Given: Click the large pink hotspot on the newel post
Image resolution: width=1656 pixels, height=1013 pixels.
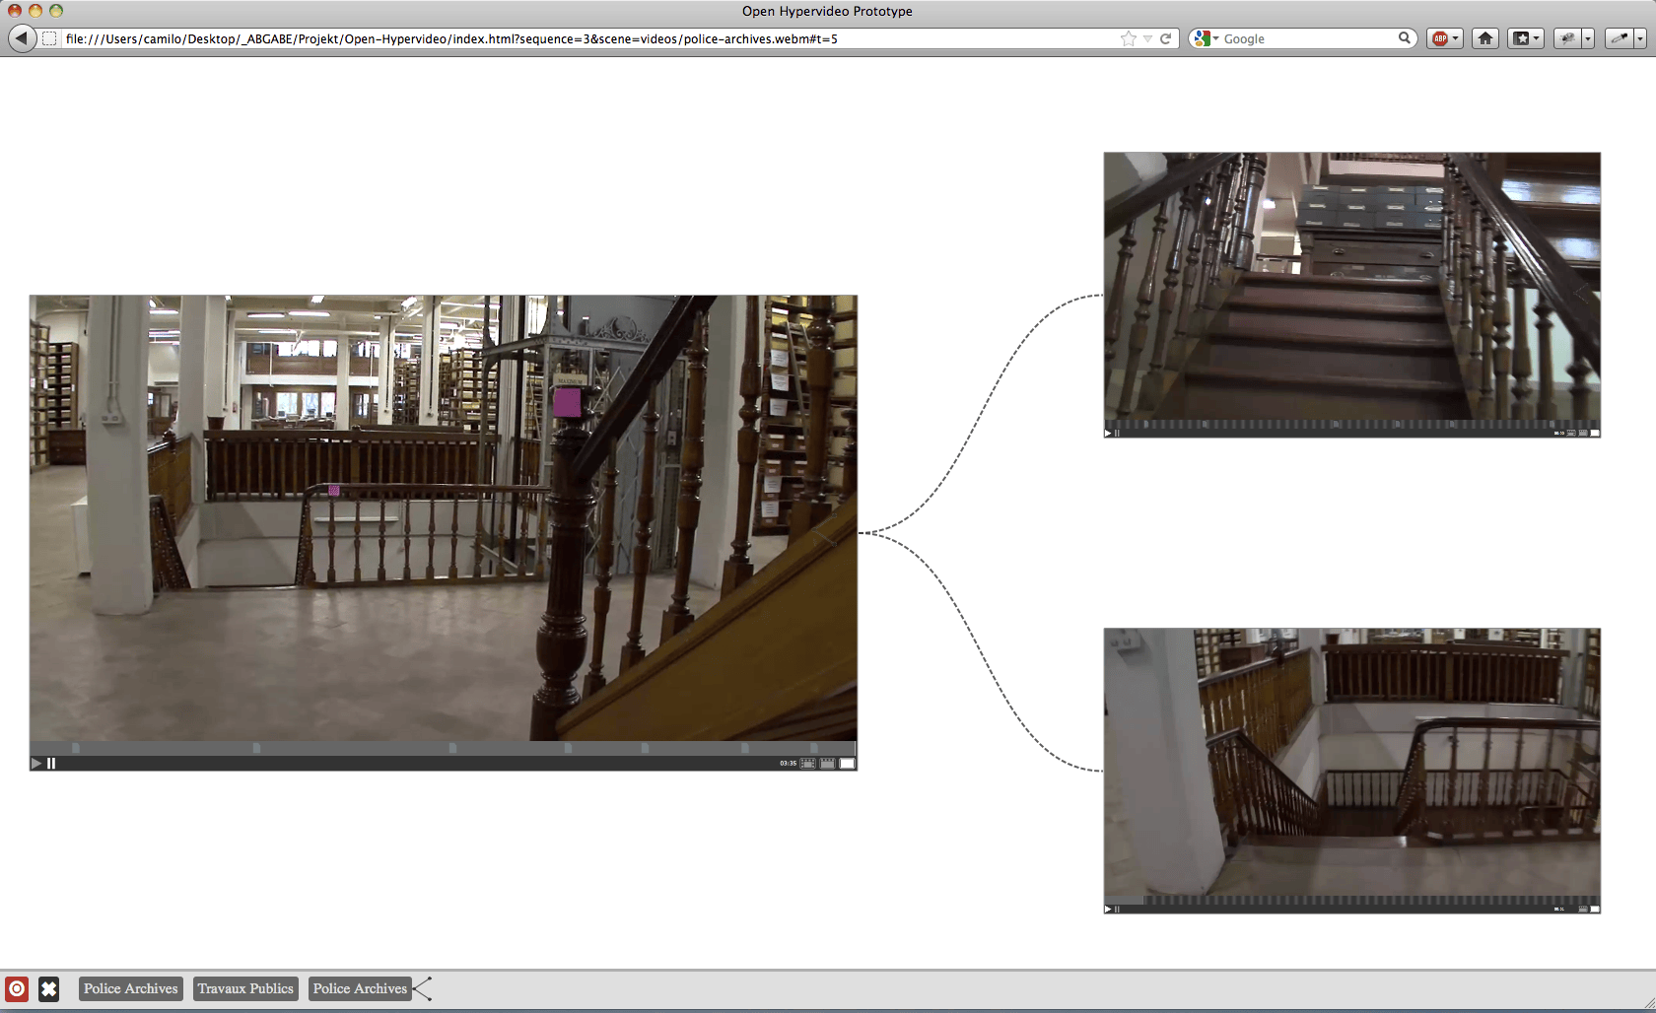Looking at the screenshot, I should click(x=567, y=402).
